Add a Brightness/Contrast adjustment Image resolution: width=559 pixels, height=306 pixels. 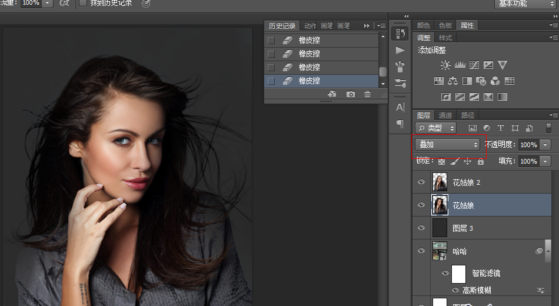[445, 65]
